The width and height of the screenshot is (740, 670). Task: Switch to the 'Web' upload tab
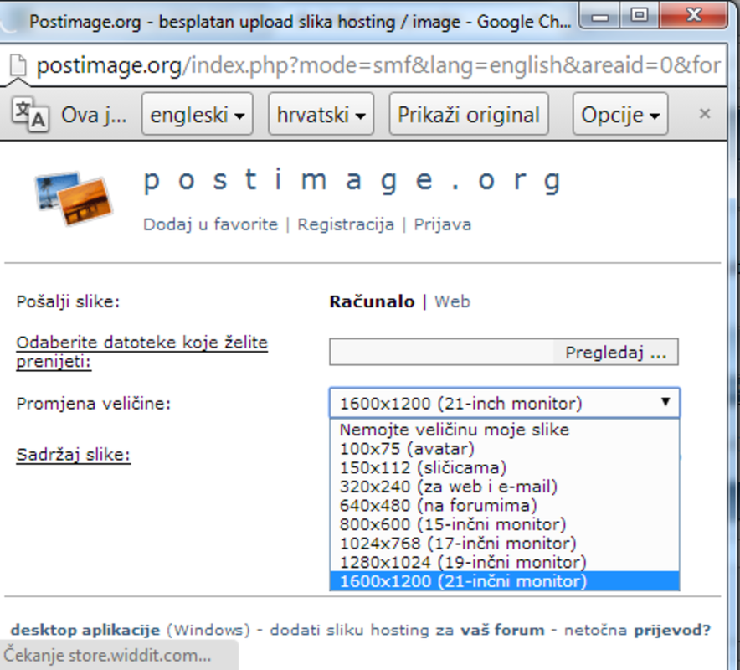(452, 301)
